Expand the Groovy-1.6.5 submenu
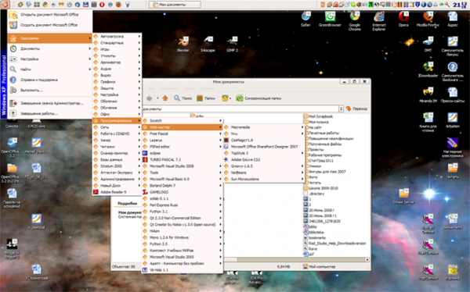Screen dimensions: 470x292 tap(264, 166)
